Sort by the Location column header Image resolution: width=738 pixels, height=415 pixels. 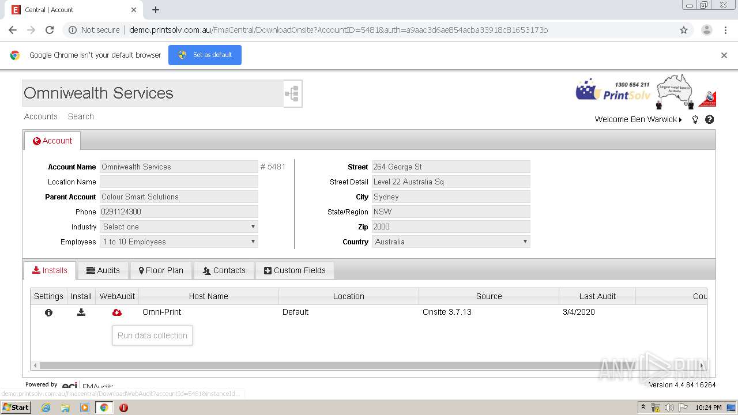[349, 296]
